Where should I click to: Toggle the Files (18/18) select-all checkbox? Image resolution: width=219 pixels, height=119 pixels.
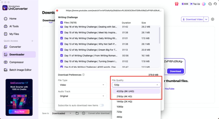pos(61,22)
